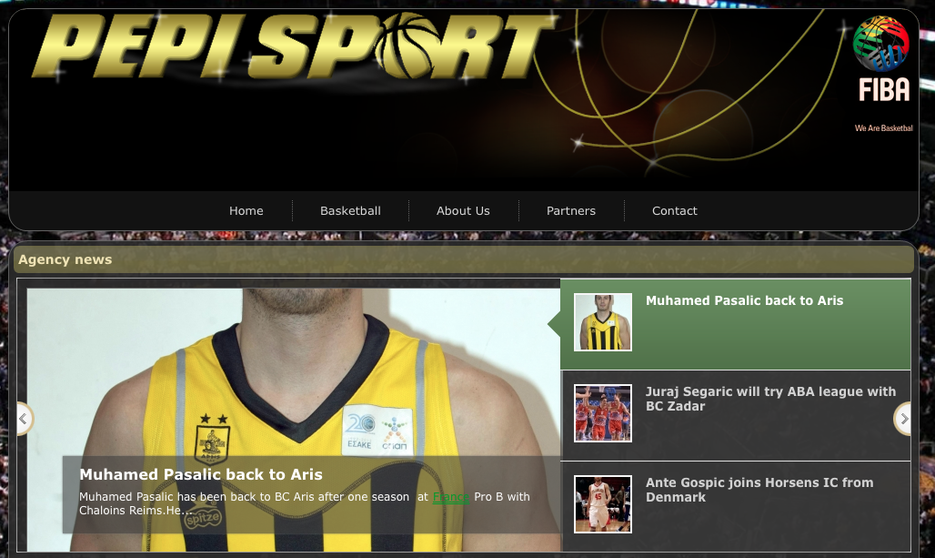Click the Pepi Sport logo
The height and width of the screenshot is (558, 935).
(295, 46)
